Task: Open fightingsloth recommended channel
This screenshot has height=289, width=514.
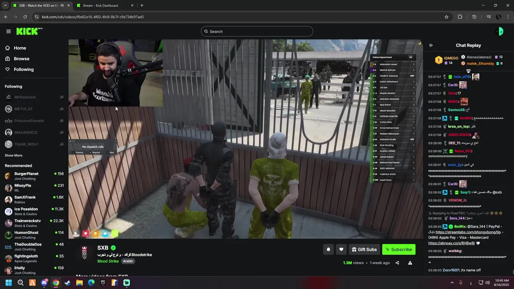Action: 34,258
